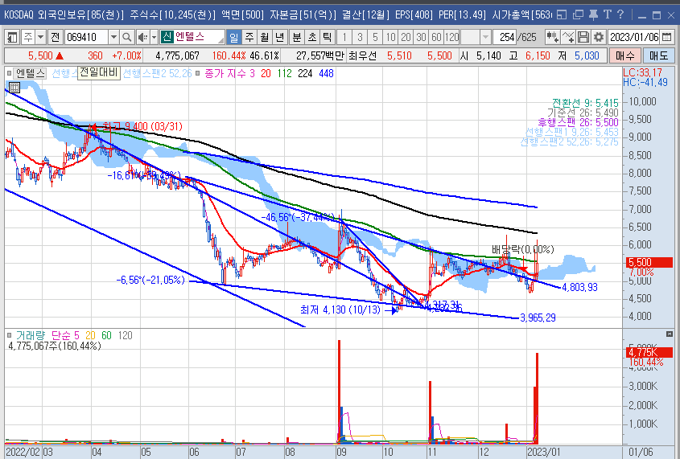The height and width of the screenshot is (459, 680).
Task: Click the 매수 buy button
Action: point(625,55)
